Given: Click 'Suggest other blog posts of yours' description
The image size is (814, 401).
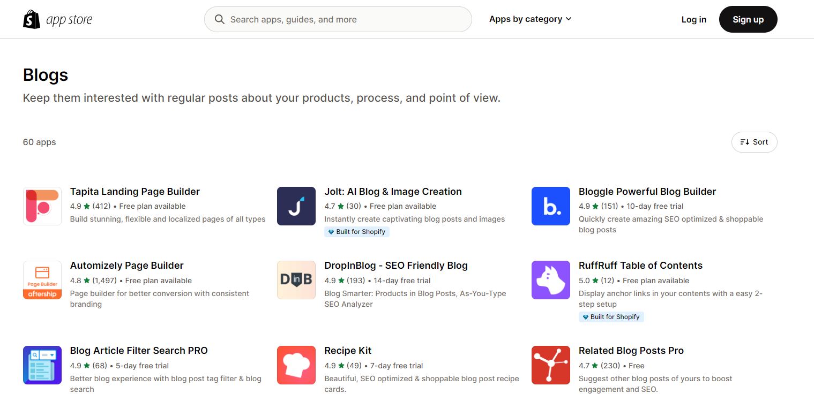Looking at the screenshot, I should tap(655, 384).
